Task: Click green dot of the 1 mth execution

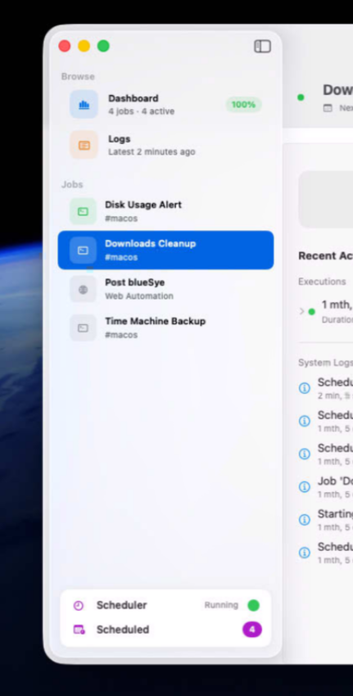Action: [x=312, y=311]
